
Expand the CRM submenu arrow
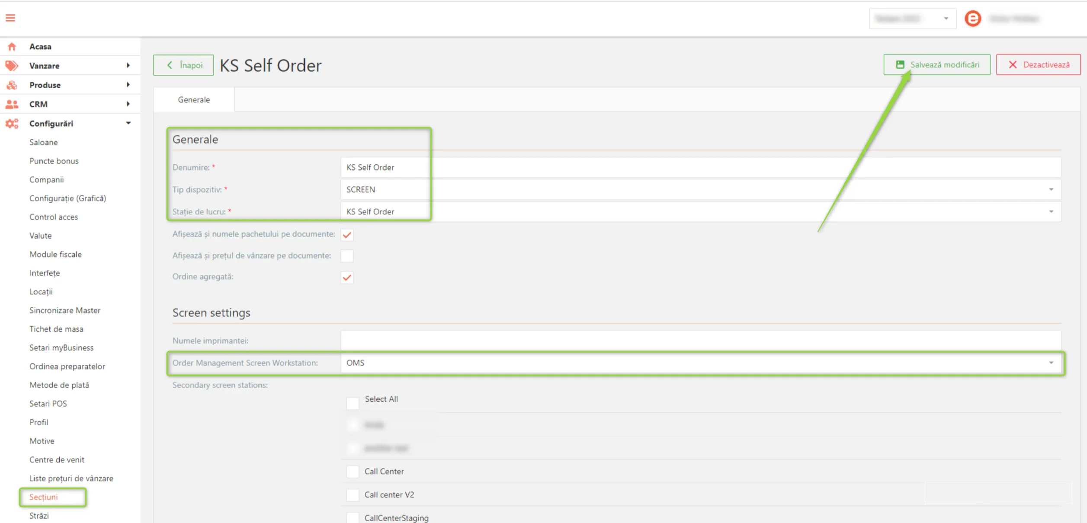click(x=128, y=104)
